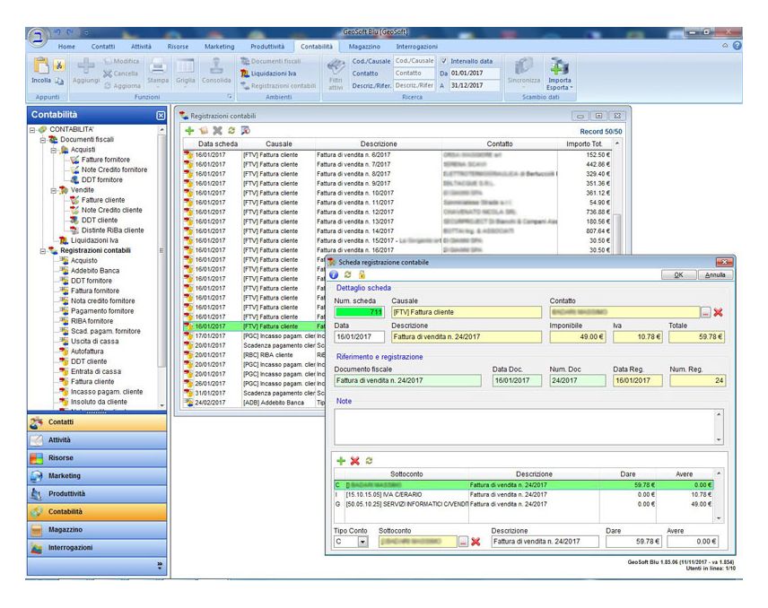Click the Filtri attivi icon
768x608 pixels.
336,67
